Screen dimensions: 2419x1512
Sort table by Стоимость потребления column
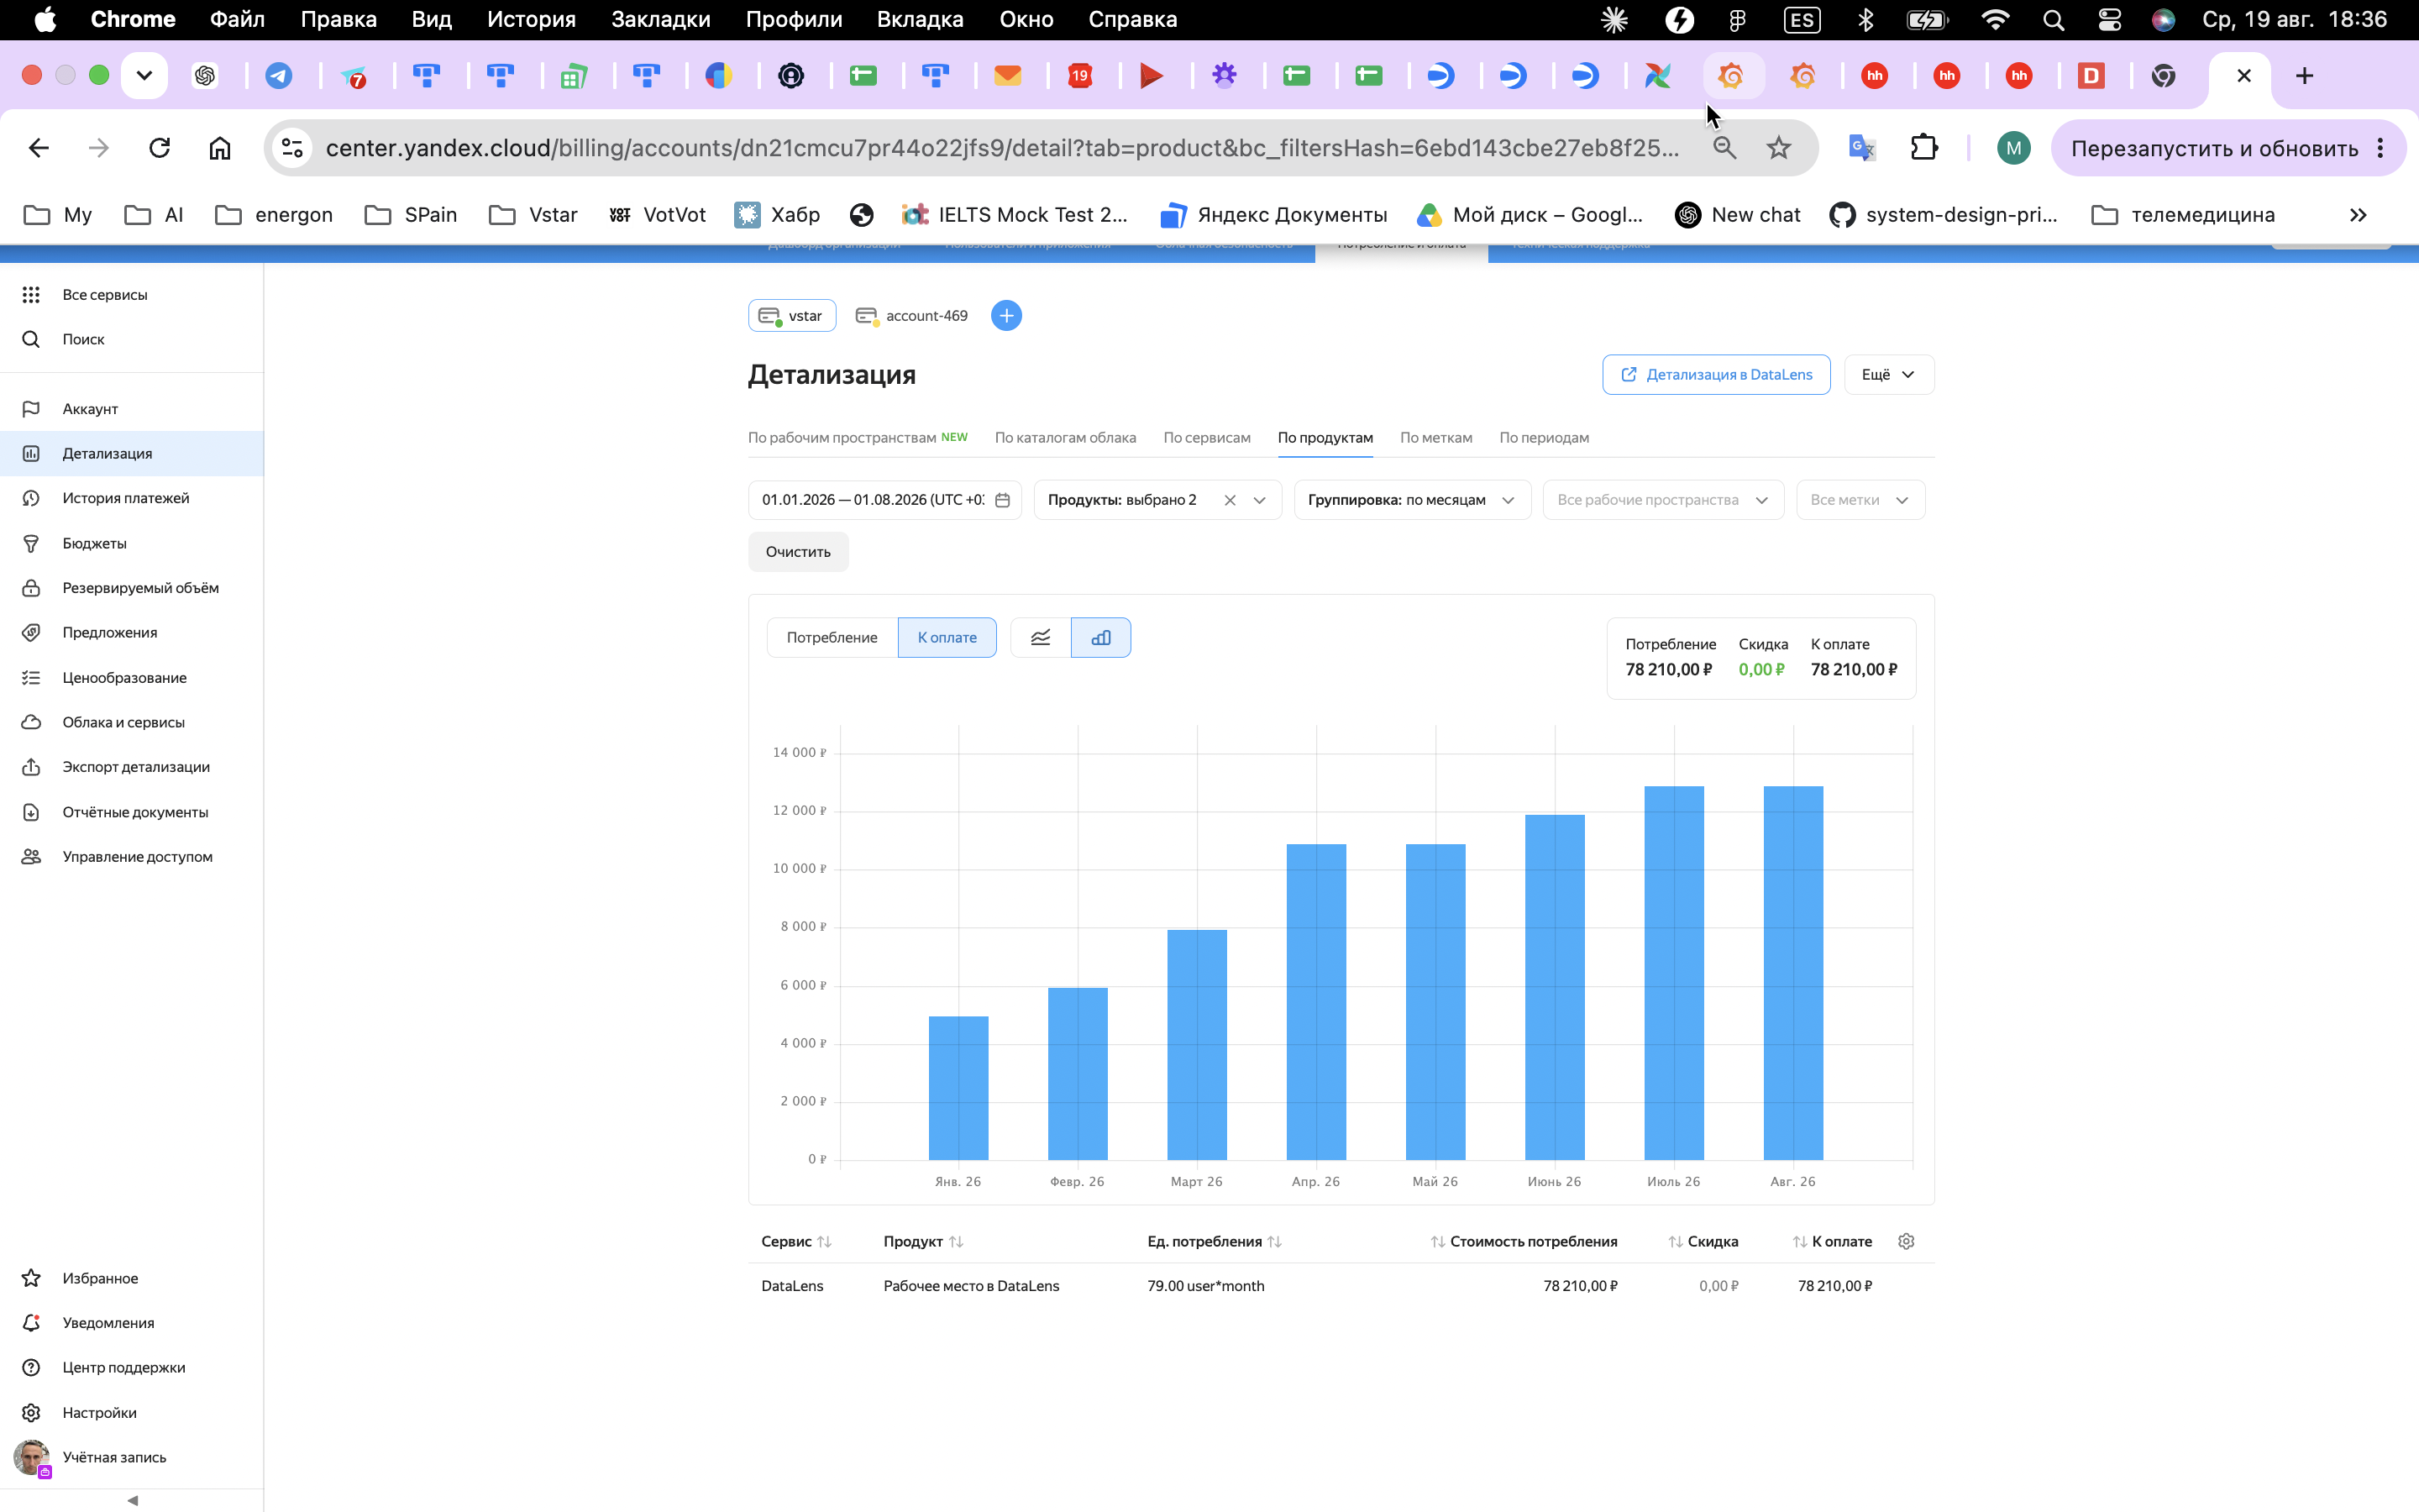pyautogui.click(x=1524, y=1241)
